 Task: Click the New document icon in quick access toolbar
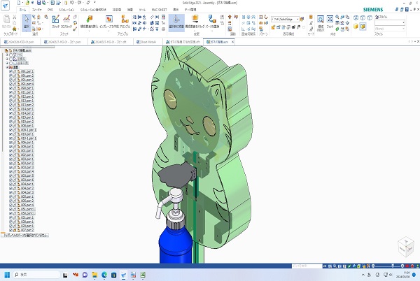19,3
